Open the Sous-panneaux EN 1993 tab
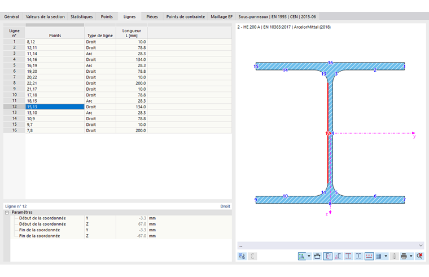Image resolution: width=429 pixels, height=277 pixels. (x=277, y=17)
